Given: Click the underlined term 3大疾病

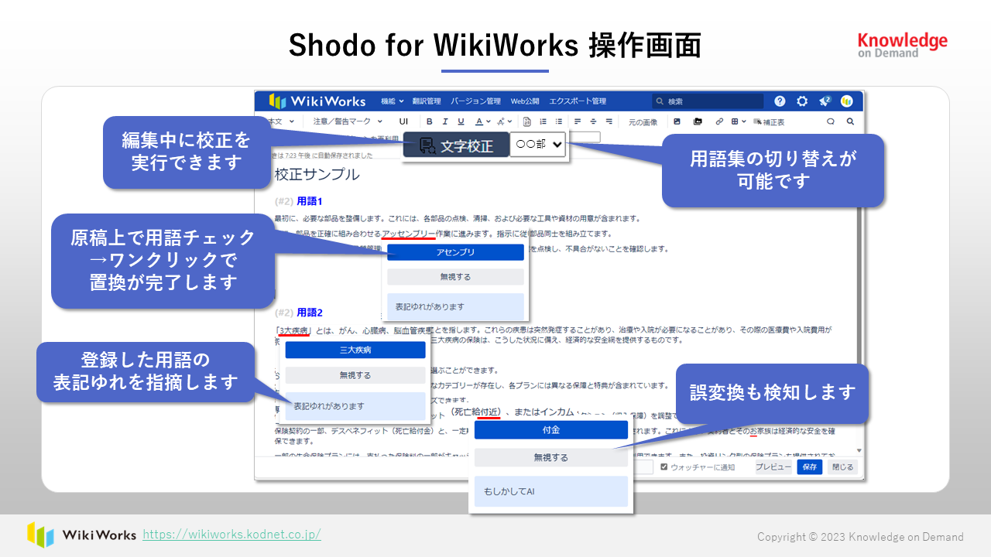Looking at the screenshot, I should 294,331.
